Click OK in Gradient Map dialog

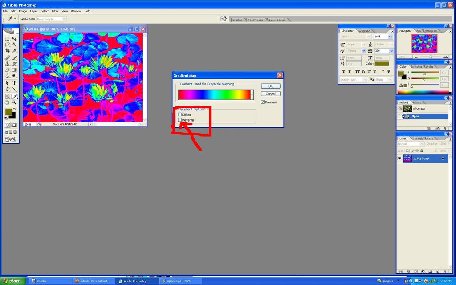[270, 86]
